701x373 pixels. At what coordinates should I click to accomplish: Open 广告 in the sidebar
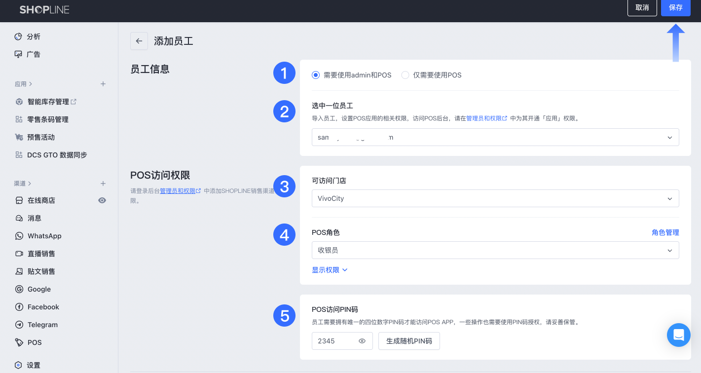[34, 54]
